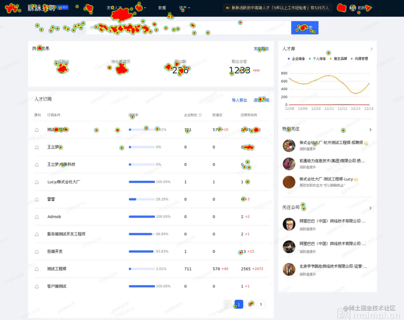Click the bell icon for Admob
404x320 pixels.
pos(37,217)
